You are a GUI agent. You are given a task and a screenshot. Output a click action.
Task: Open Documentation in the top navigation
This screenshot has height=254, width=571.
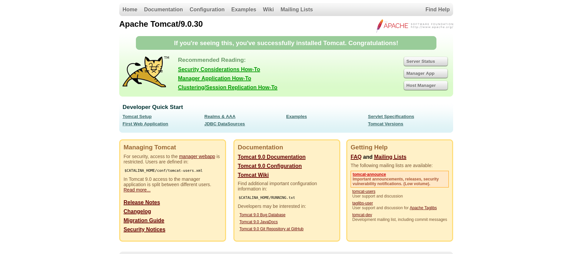pos(163,10)
